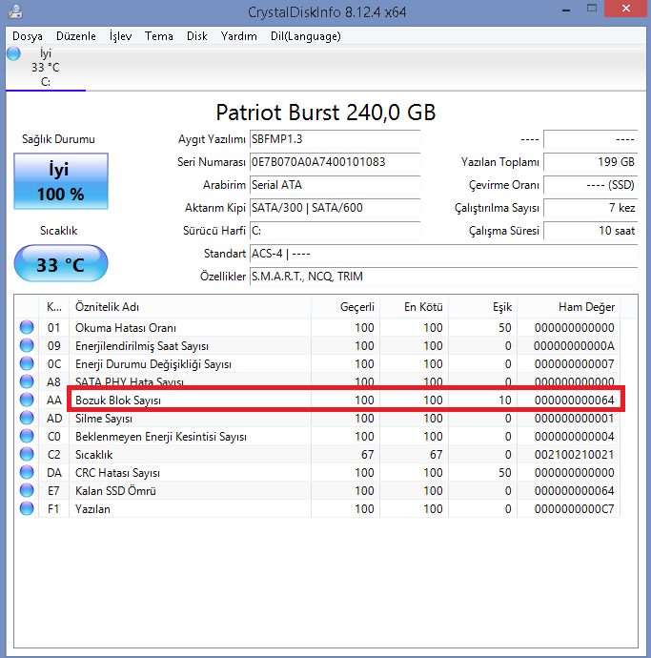Click the Arabirim field Serial ATA
The height and width of the screenshot is (658, 651).
336,185
